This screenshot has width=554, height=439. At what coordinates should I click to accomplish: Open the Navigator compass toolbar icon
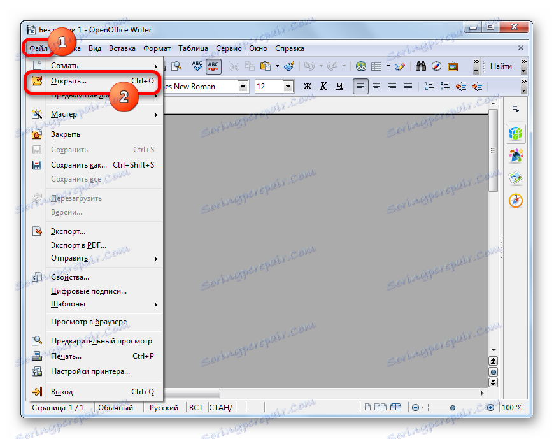click(x=436, y=66)
